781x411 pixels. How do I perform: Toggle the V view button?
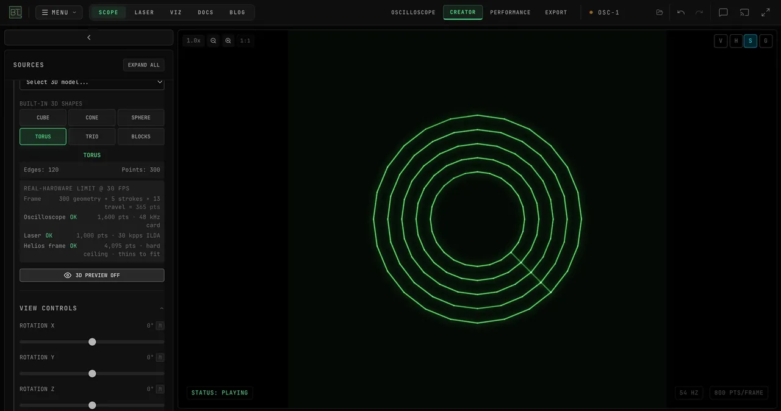tap(721, 41)
